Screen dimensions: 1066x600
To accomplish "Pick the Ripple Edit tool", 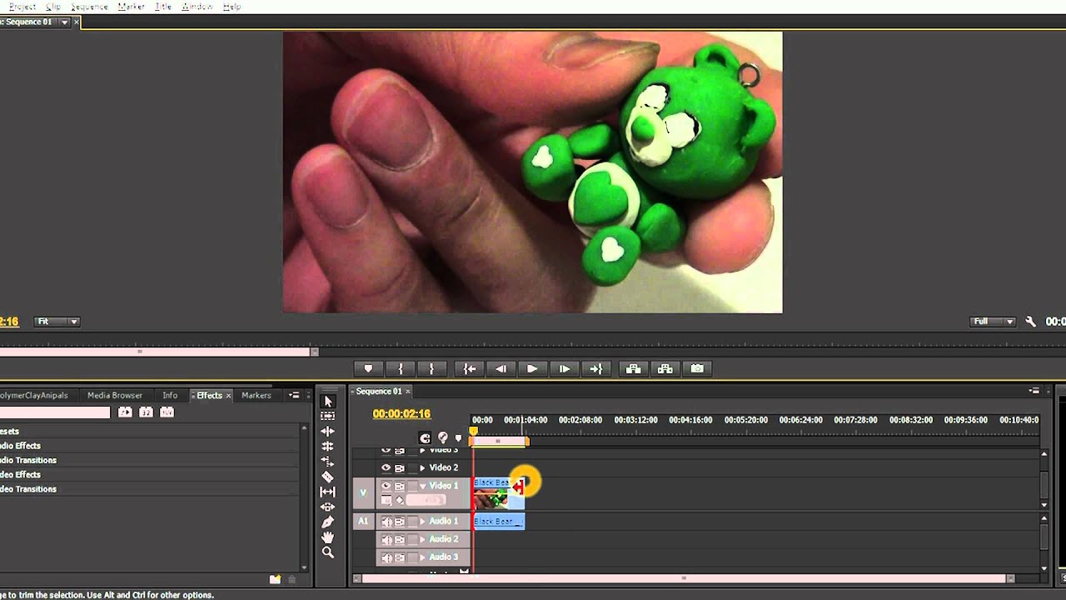I will click(327, 431).
